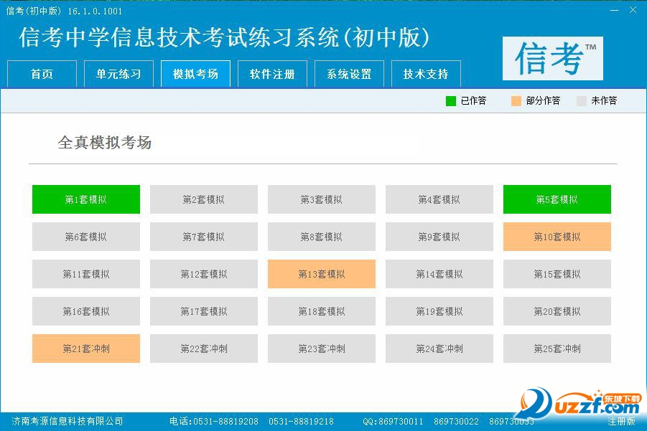Screen dimensions: 647x431
Task: Open 第20套模拟 exam
Action: tap(557, 311)
